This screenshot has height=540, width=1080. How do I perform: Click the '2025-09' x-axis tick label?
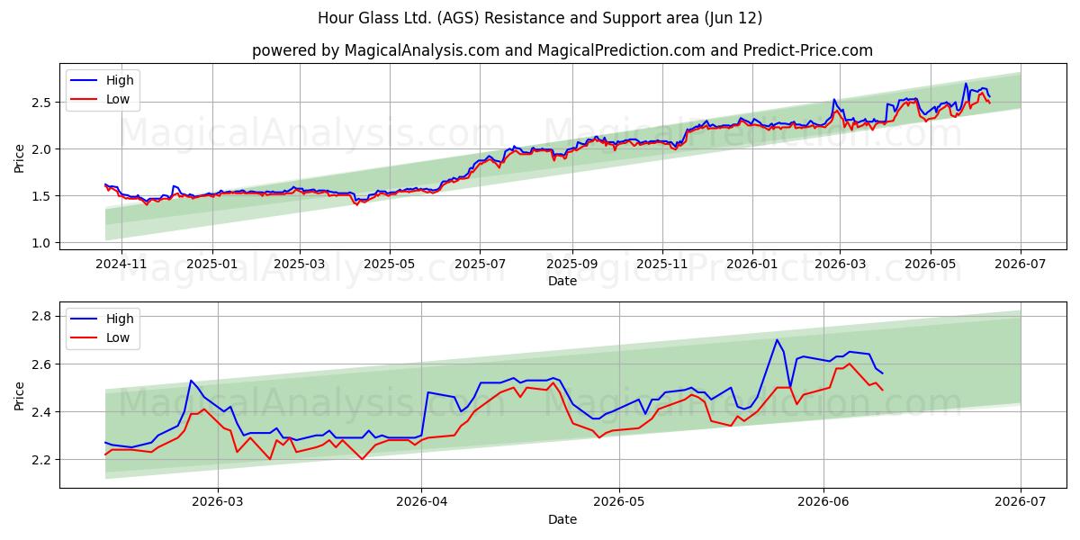[571, 264]
